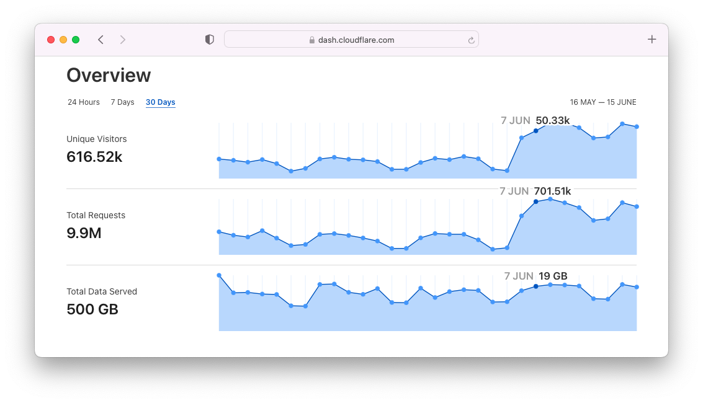Click last data point of Data Served chart
The image size is (703, 403).
pyautogui.click(x=637, y=287)
